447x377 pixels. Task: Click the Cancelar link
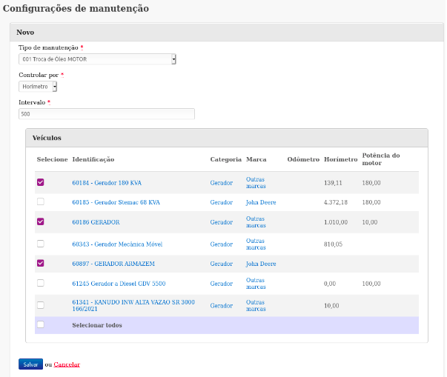pyautogui.click(x=67, y=364)
